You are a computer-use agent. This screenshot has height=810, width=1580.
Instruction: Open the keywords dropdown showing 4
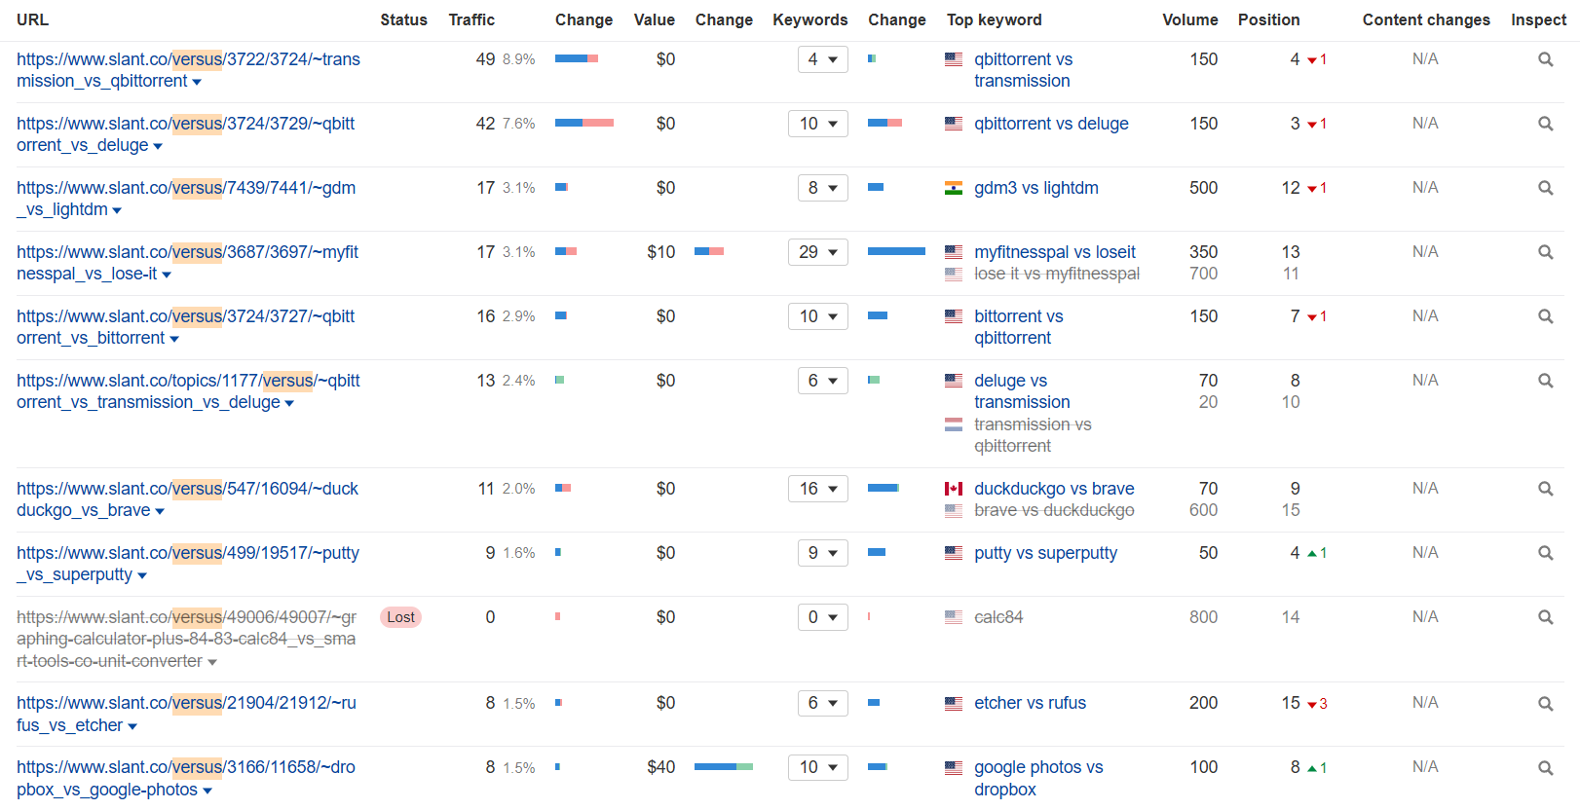click(822, 59)
